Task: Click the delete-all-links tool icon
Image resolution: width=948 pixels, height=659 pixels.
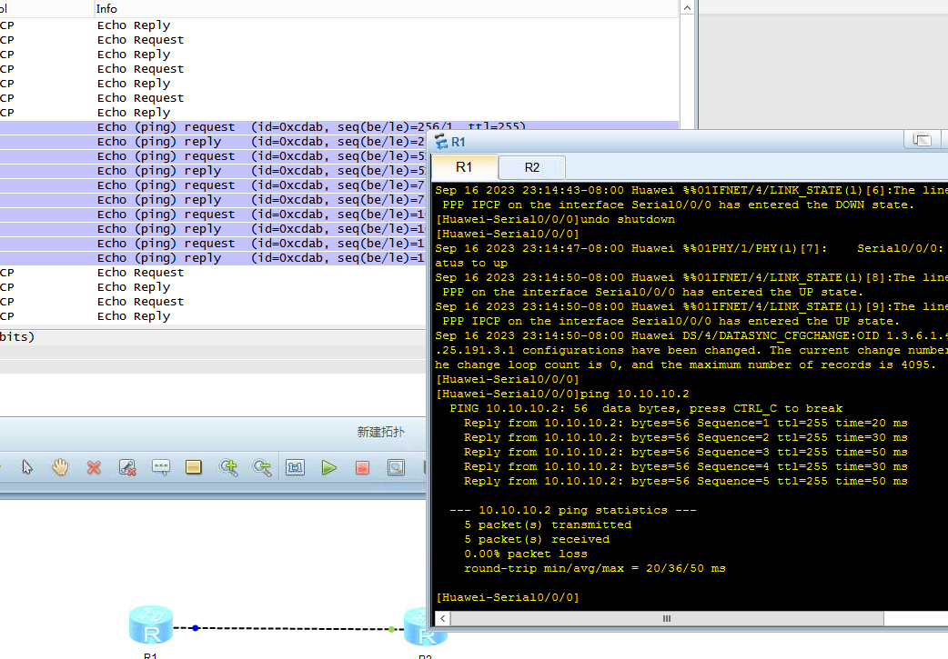Action: click(127, 467)
